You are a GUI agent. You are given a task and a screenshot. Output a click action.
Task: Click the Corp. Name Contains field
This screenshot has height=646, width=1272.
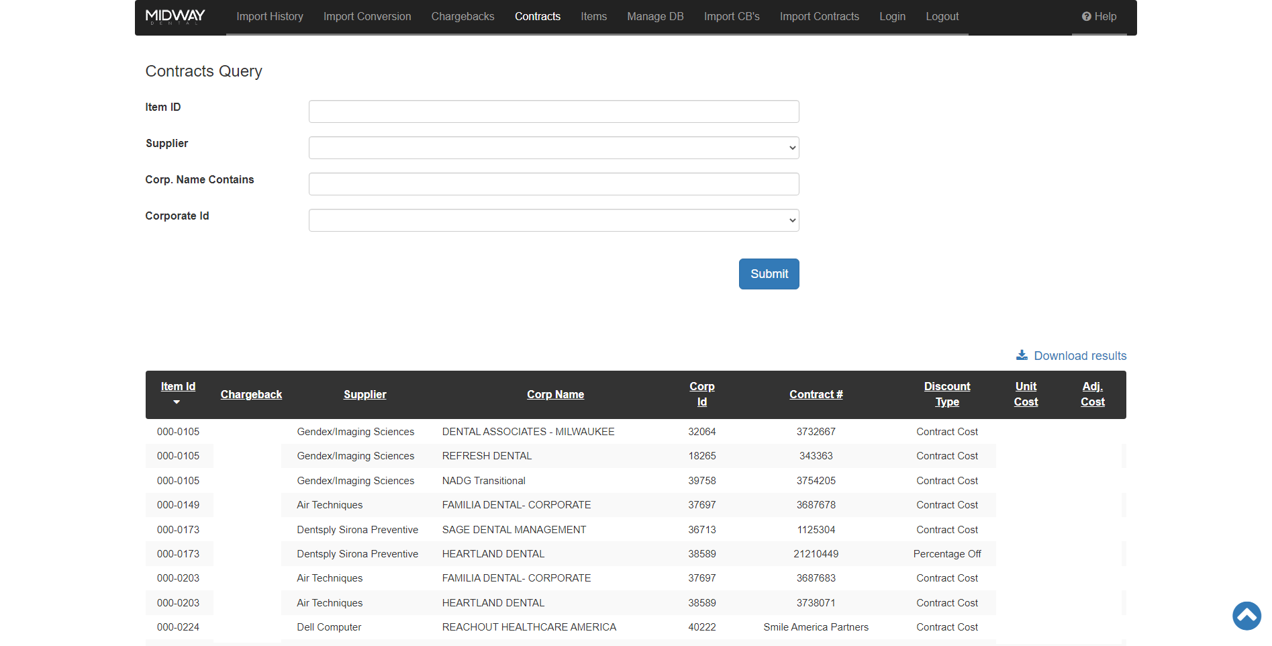(554, 184)
